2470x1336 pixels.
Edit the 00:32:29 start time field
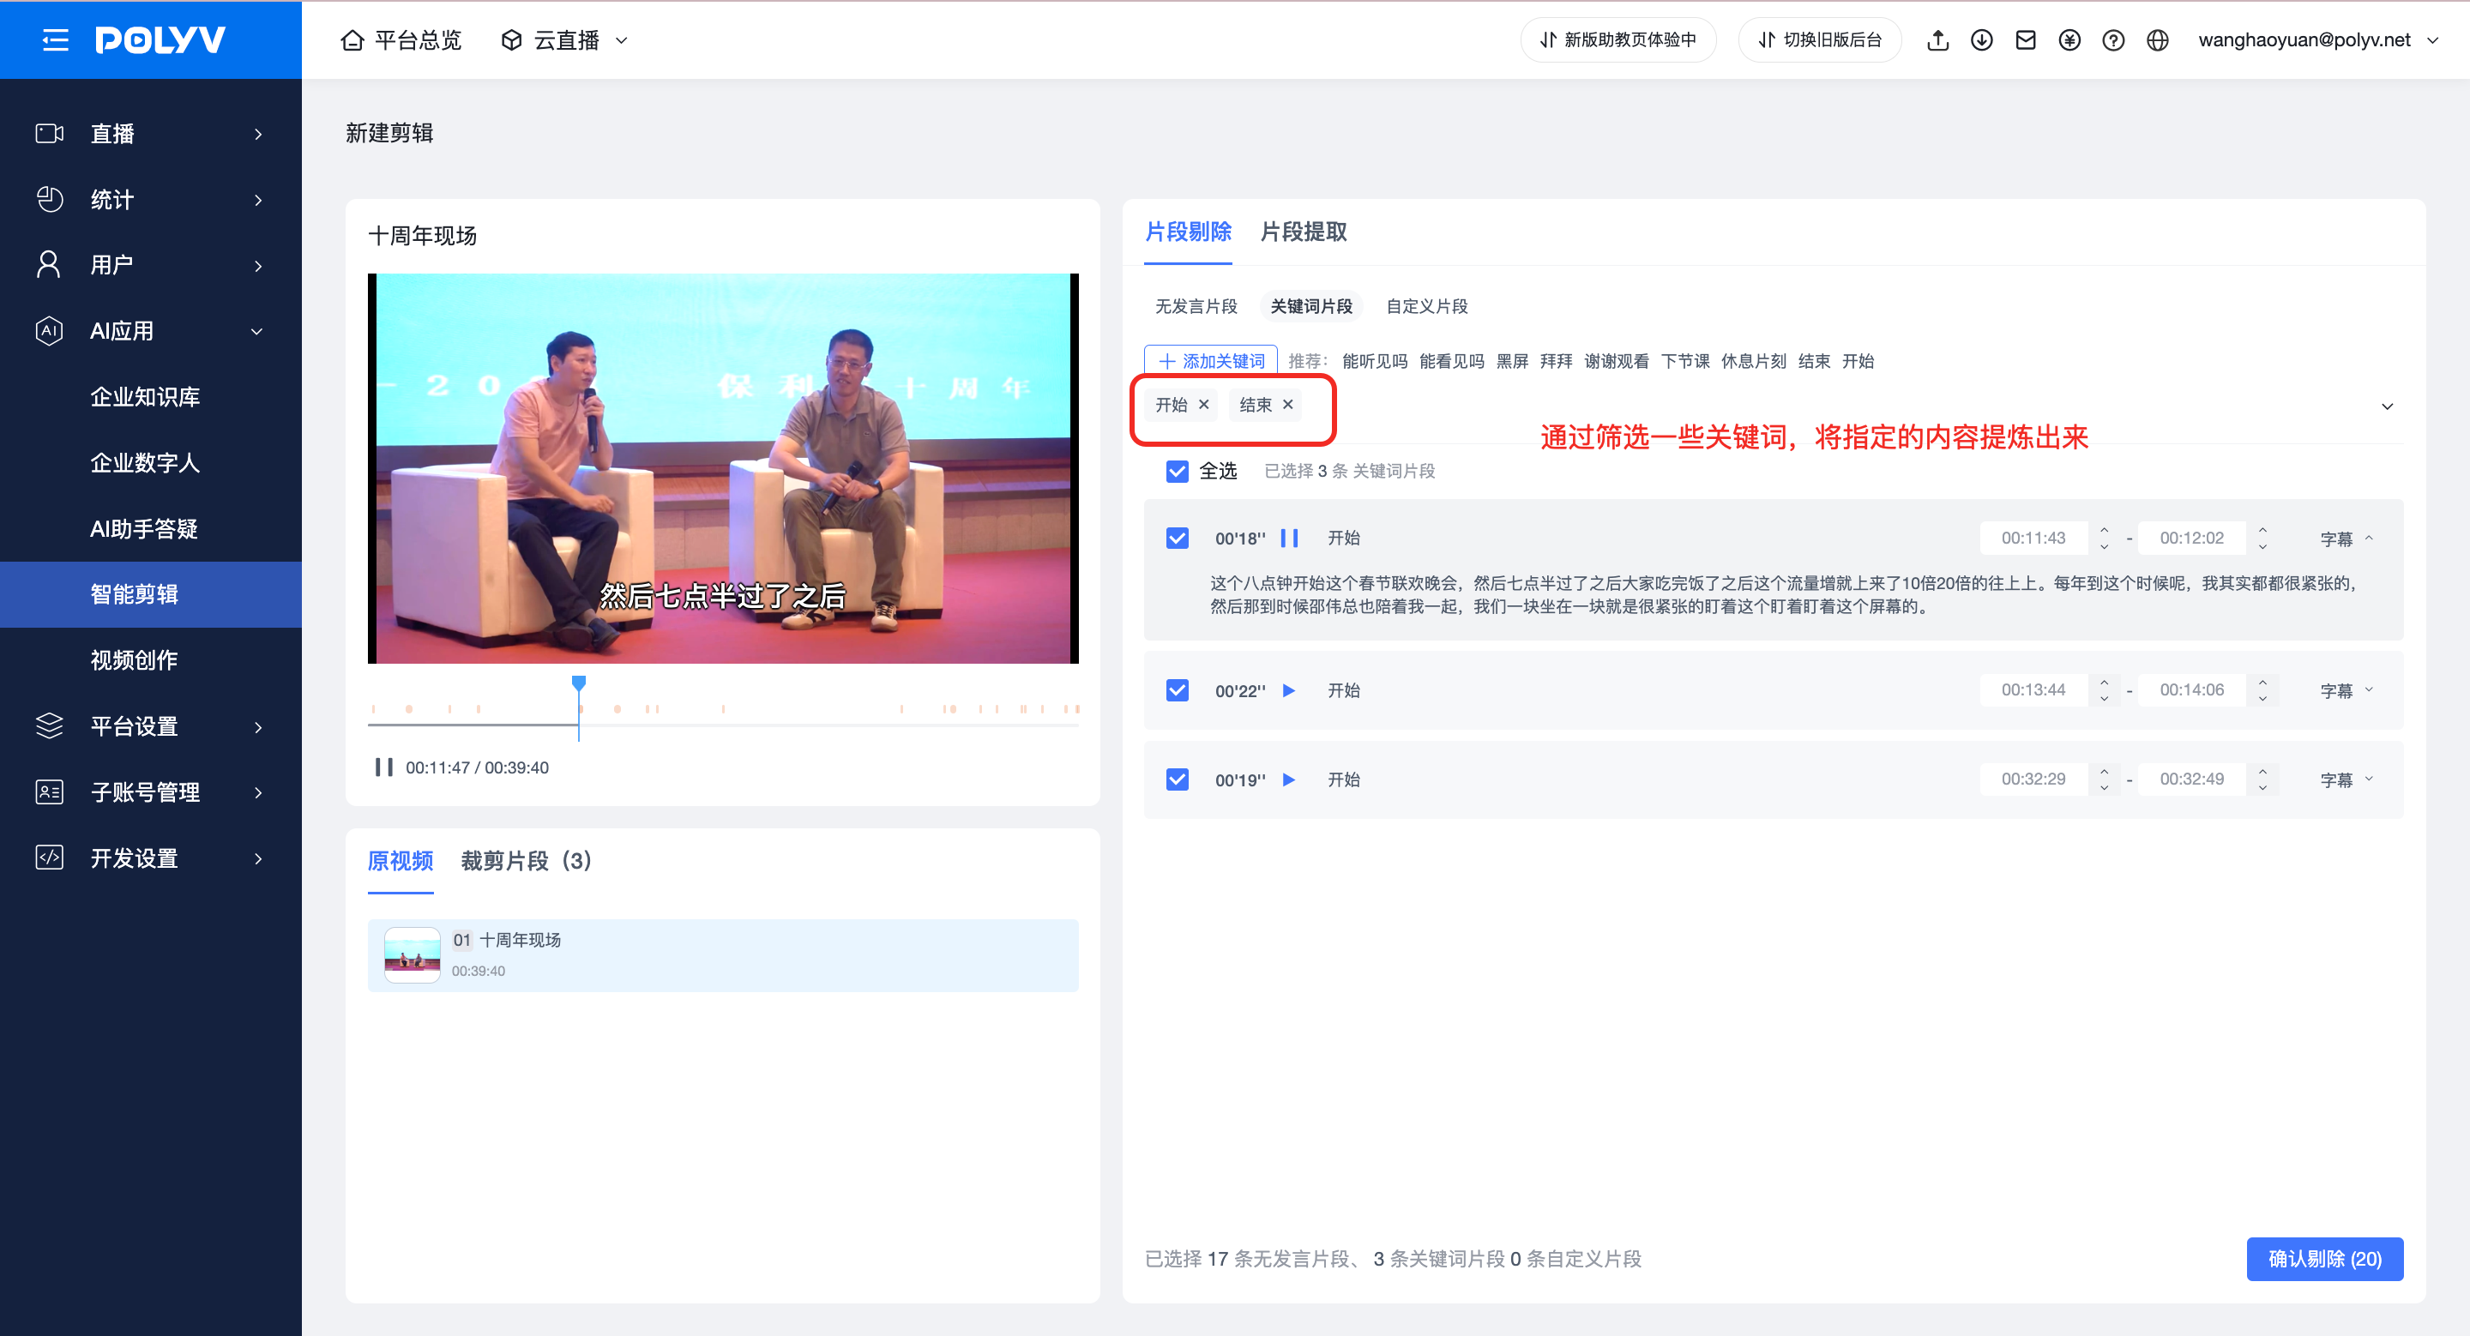[2033, 779]
